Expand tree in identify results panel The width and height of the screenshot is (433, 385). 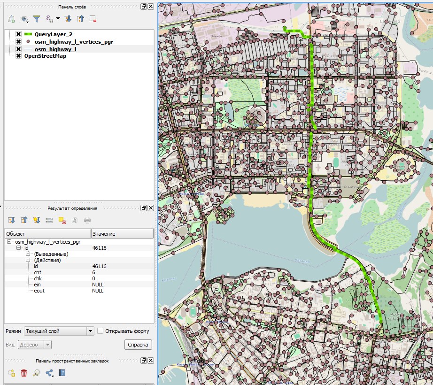[x=11, y=220]
